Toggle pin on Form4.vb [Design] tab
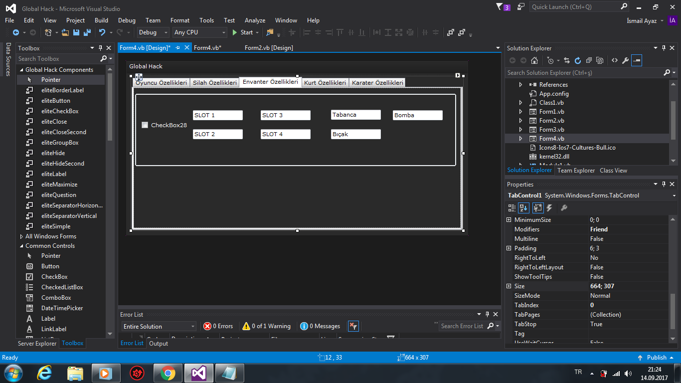 tap(178, 48)
